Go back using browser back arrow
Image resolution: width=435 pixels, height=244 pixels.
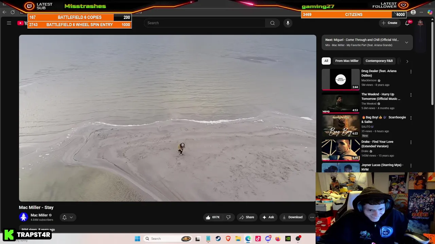click(x=4, y=12)
